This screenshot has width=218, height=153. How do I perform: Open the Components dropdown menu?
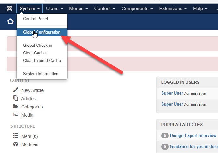click(x=137, y=9)
